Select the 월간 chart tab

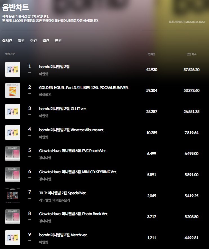(x=46, y=41)
